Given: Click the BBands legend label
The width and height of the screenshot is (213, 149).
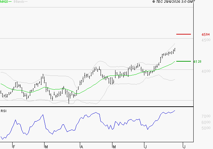Looking at the screenshot, I should (19, 2).
